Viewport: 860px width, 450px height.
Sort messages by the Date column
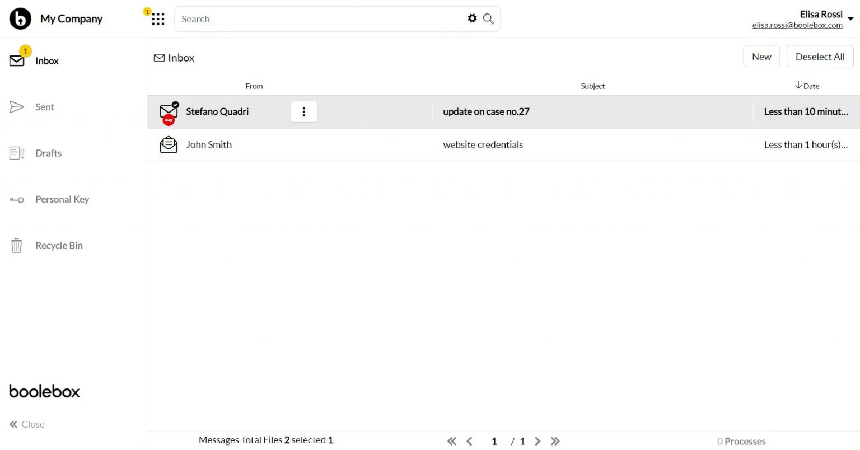tap(807, 86)
